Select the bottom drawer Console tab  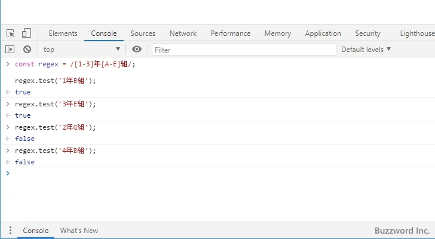click(36, 231)
